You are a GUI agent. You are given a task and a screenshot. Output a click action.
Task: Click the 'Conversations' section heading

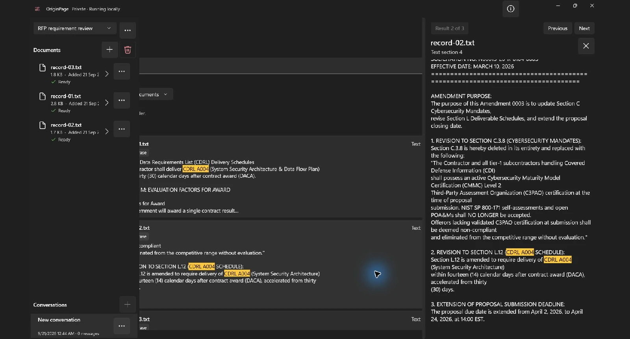50,305
